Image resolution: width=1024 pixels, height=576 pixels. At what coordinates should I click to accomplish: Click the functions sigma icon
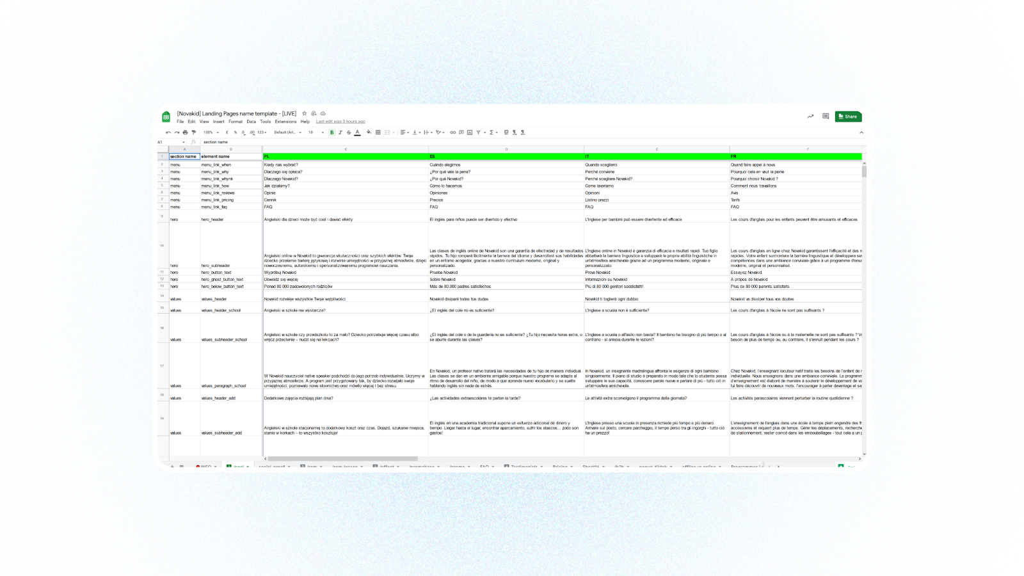click(x=492, y=132)
